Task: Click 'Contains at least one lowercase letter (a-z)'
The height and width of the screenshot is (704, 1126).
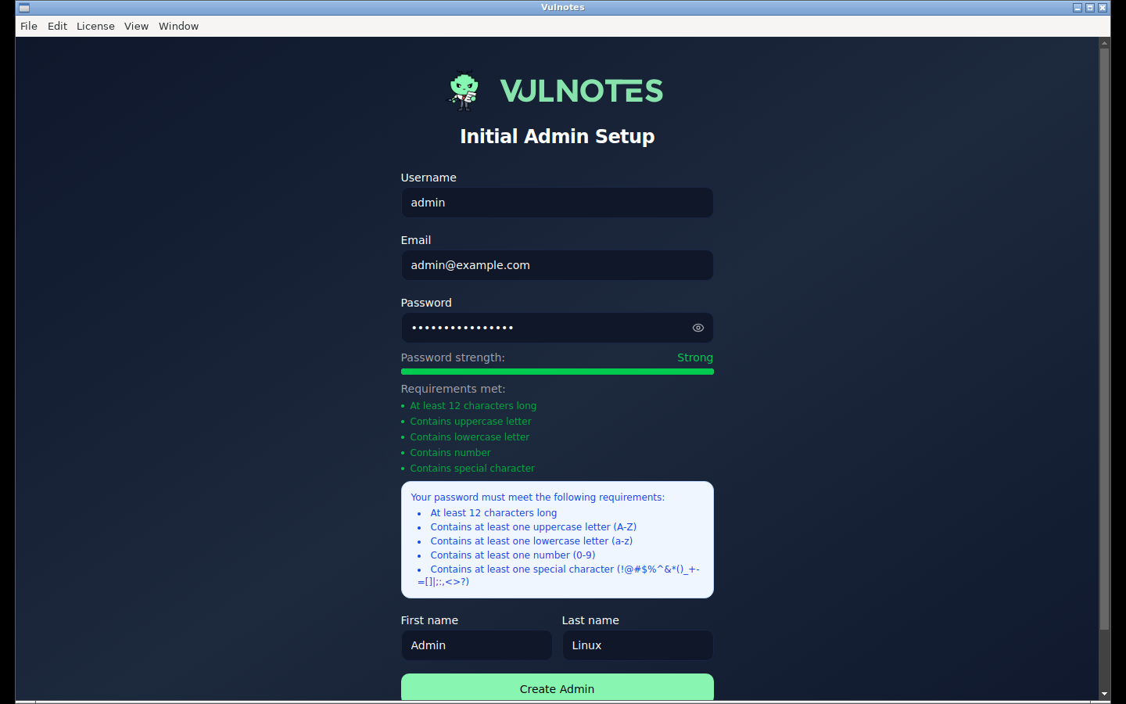Action: [x=532, y=541]
